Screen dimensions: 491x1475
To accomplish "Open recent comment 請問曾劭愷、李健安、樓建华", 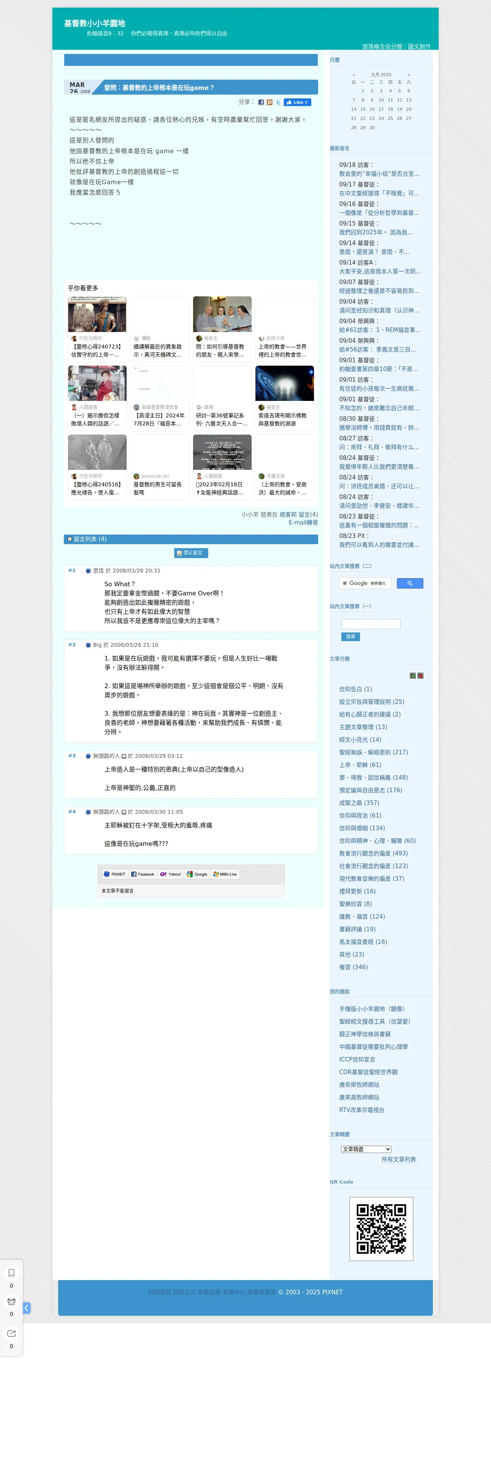I will pyautogui.click(x=379, y=505).
